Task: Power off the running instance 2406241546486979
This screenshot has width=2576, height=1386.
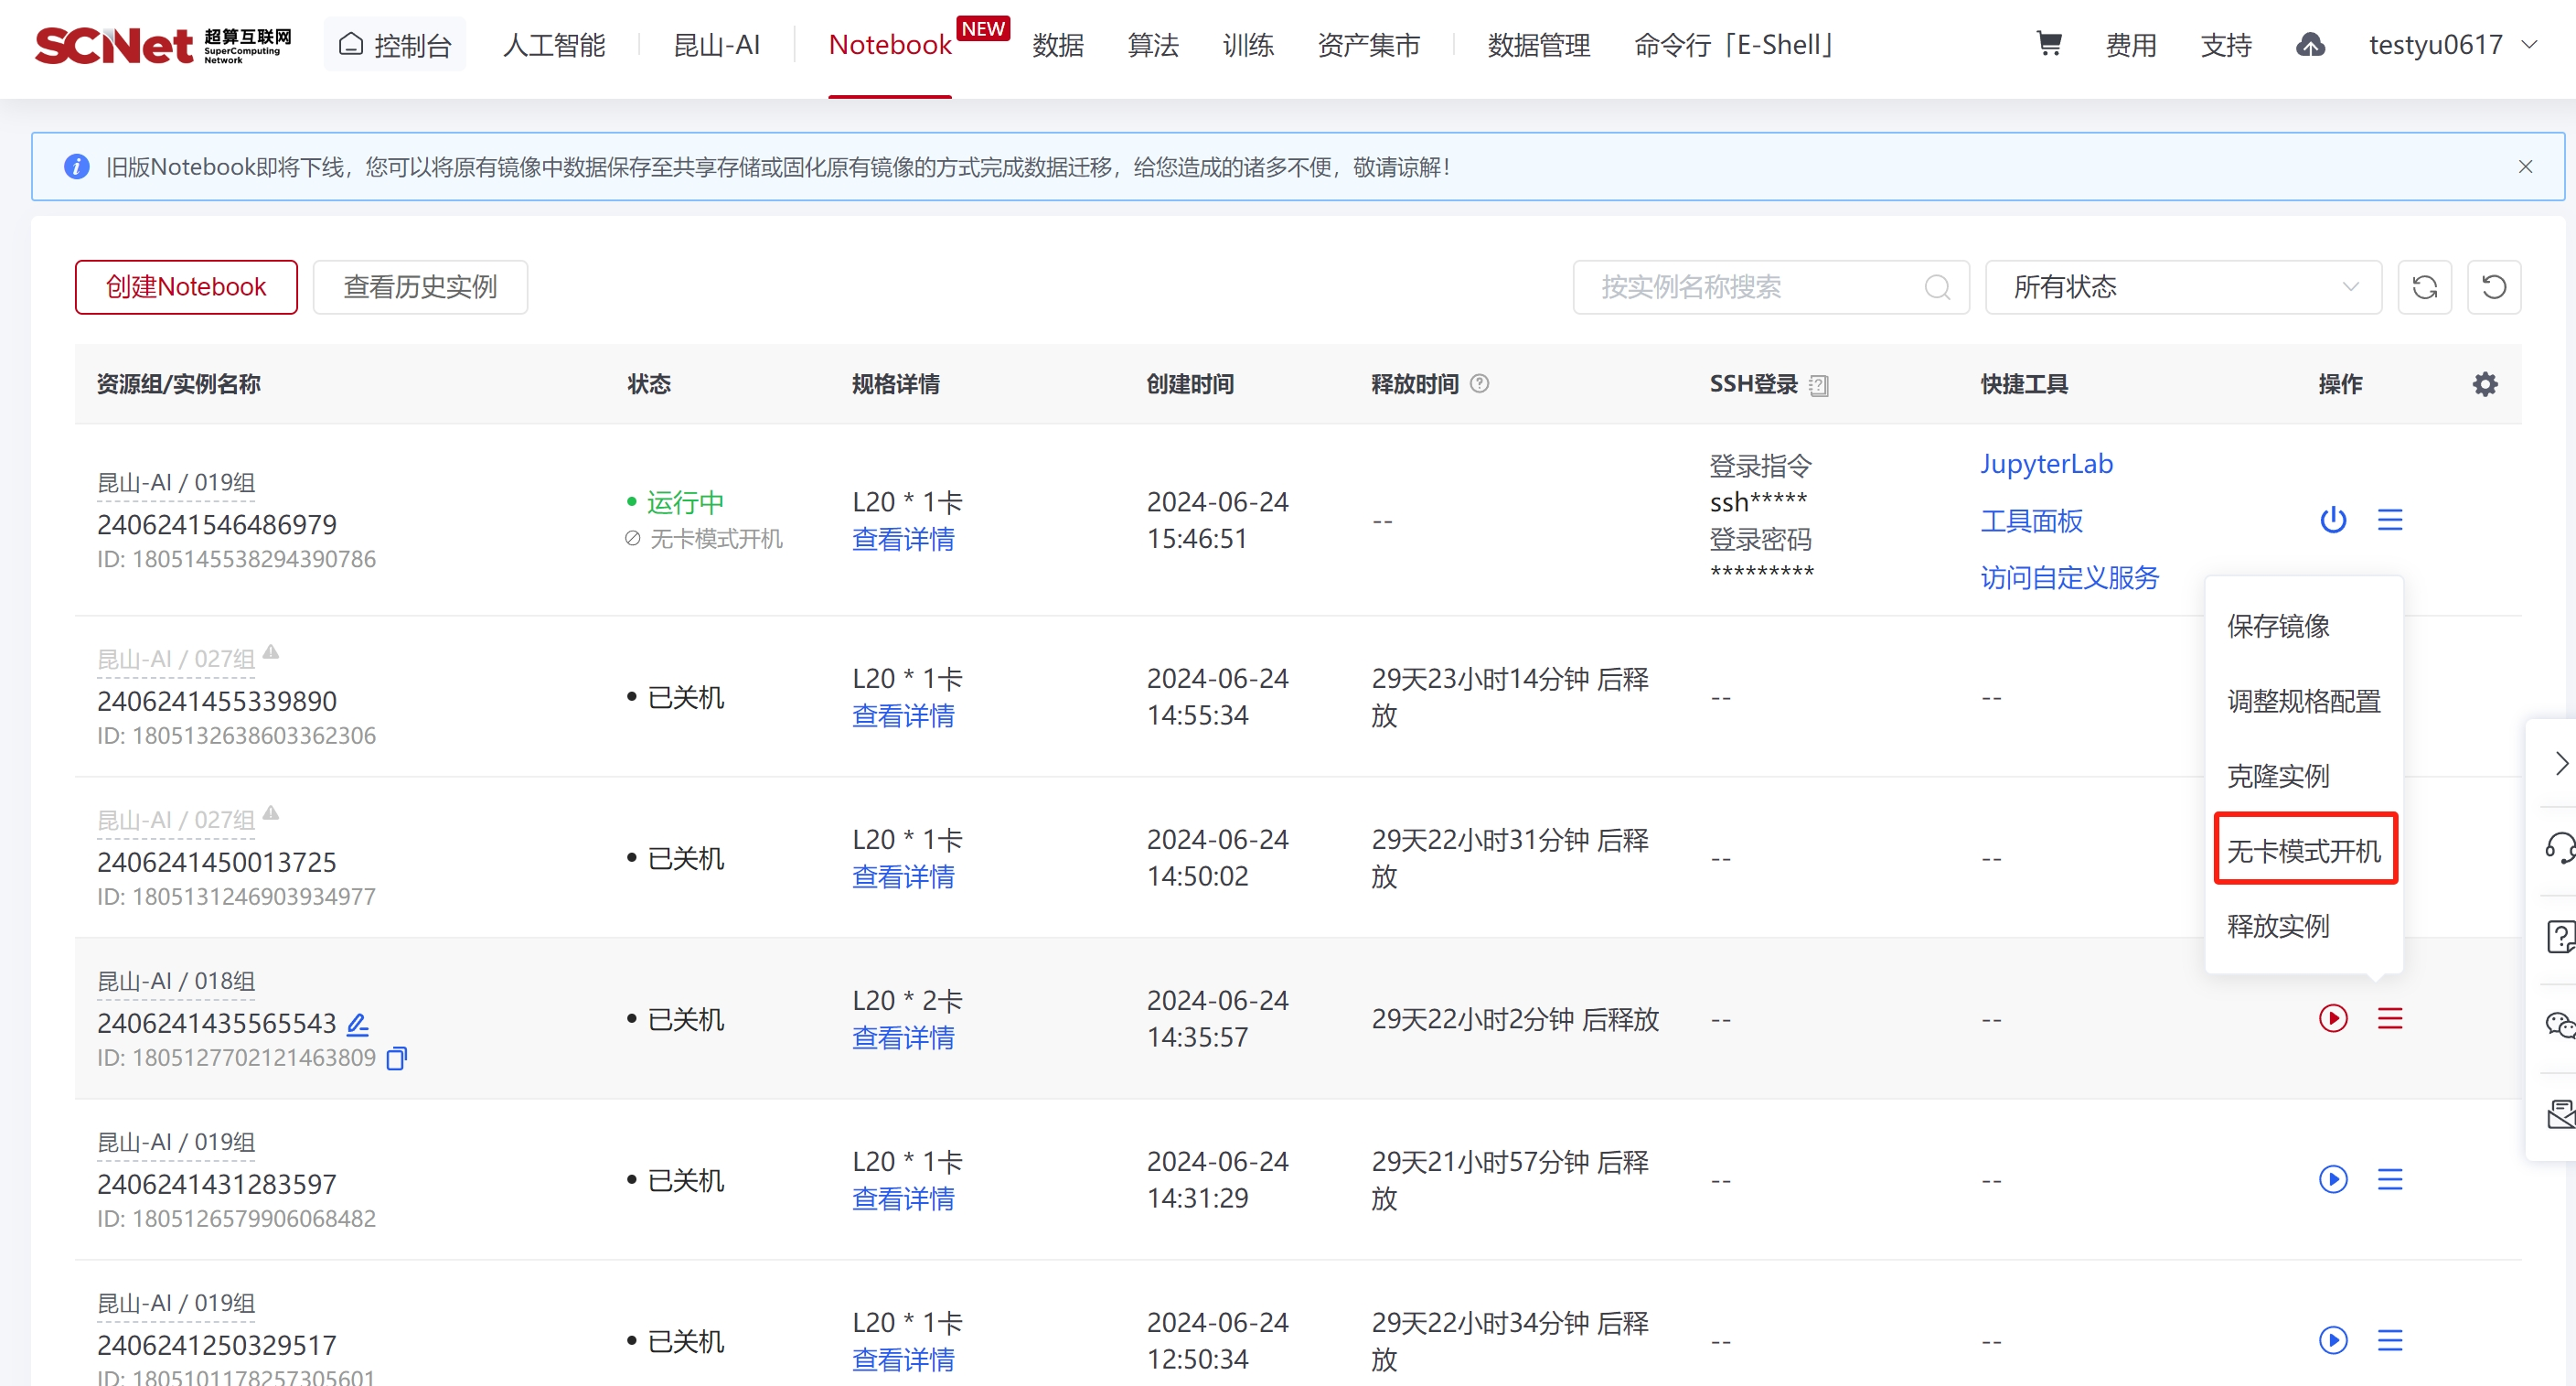Action: click(2333, 520)
